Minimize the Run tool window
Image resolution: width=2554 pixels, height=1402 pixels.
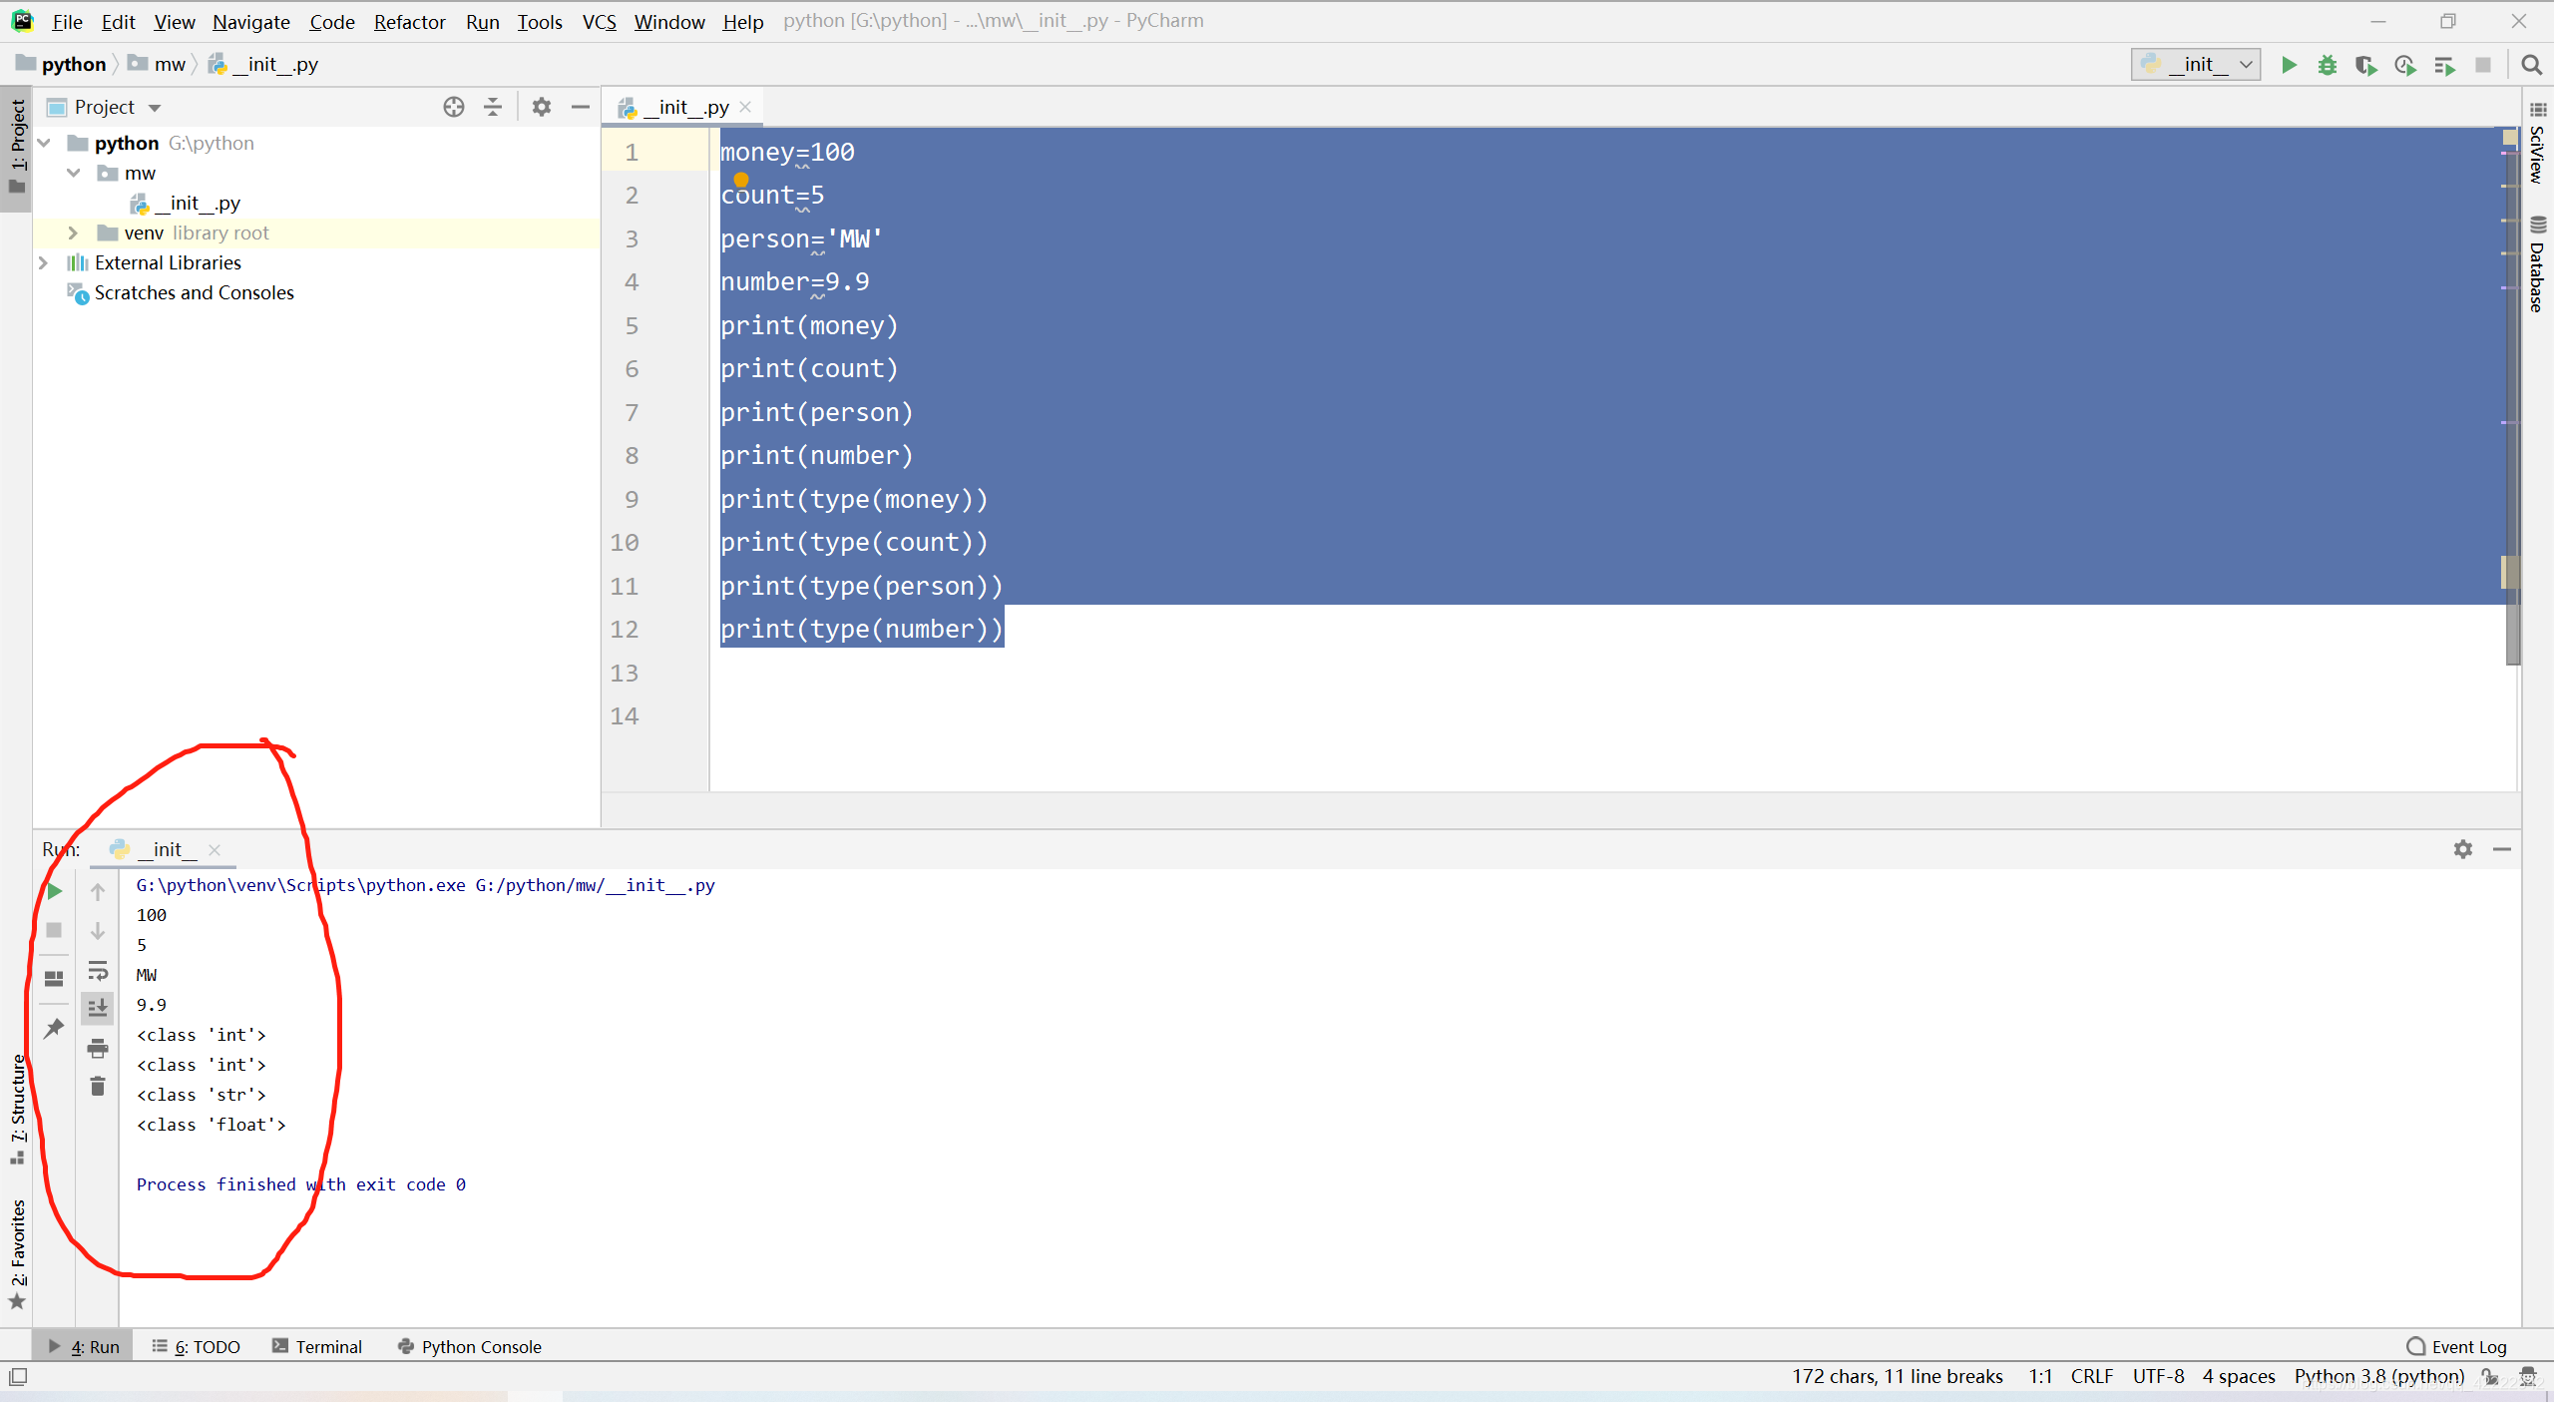coord(2502,849)
